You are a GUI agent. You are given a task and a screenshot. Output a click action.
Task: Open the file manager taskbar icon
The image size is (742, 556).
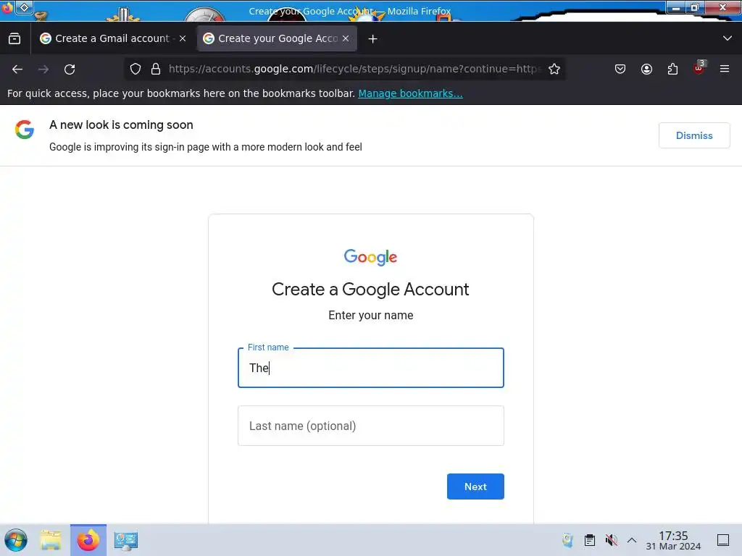(51, 540)
